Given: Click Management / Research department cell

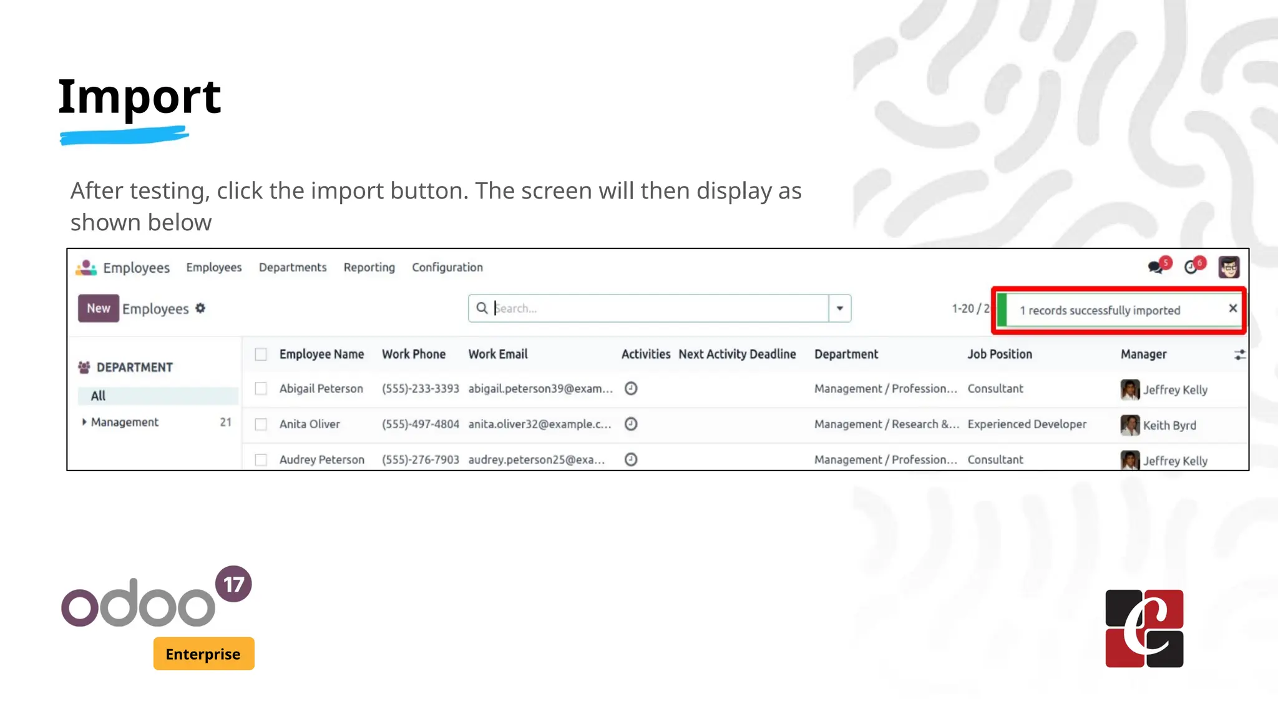Looking at the screenshot, I should [x=887, y=424].
